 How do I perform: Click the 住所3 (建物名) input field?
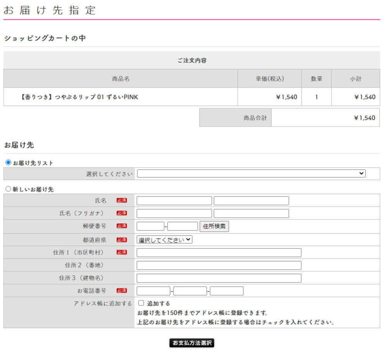[x=219, y=278]
